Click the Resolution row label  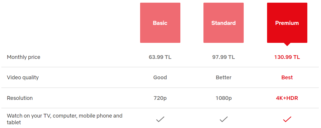point(20,98)
